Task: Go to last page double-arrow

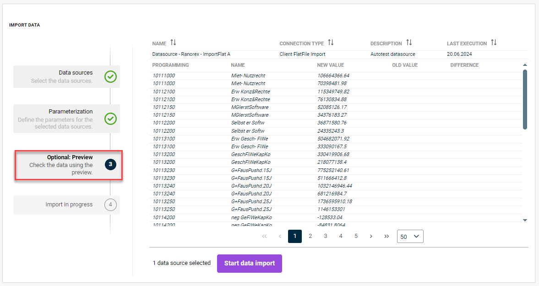Action: pos(387,236)
